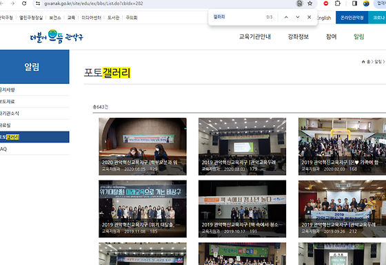Go forward with the browser arrow
This screenshot has height=265, width=386.
(12, 3)
